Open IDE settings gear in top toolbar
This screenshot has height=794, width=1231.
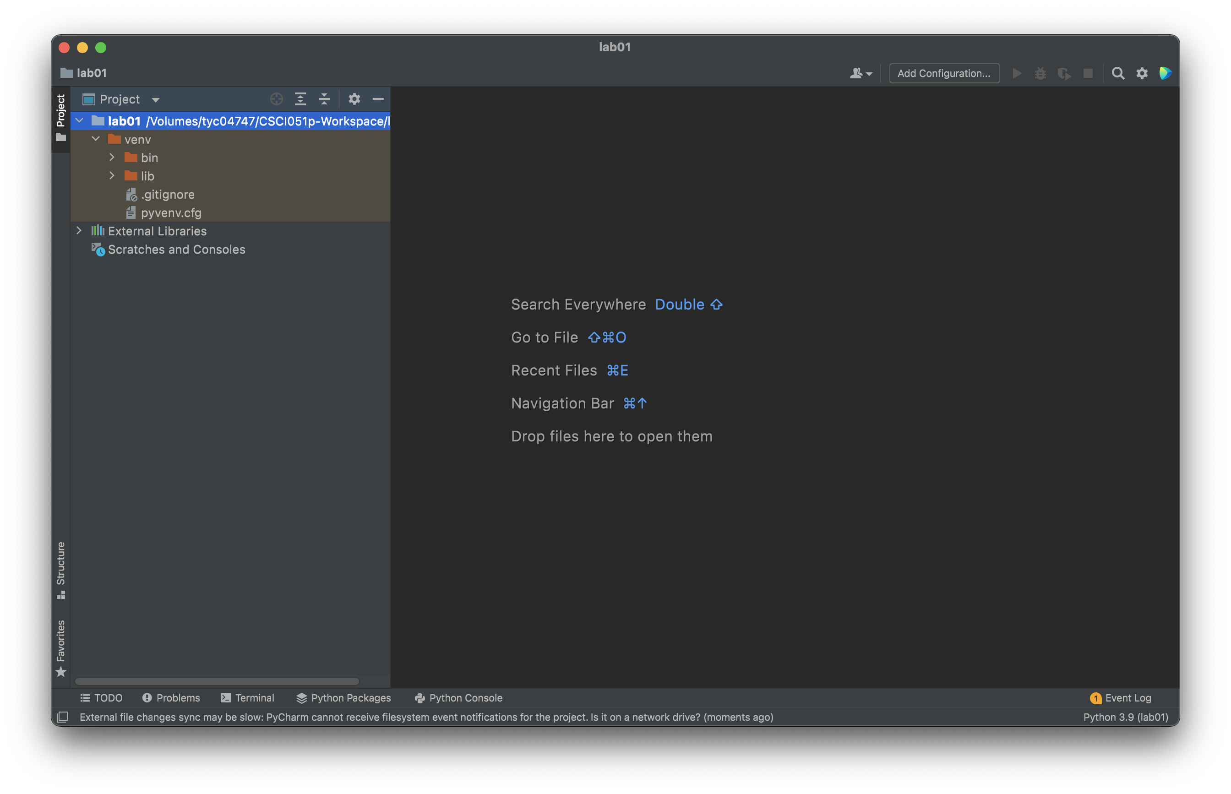pyautogui.click(x=1142, y=73)
